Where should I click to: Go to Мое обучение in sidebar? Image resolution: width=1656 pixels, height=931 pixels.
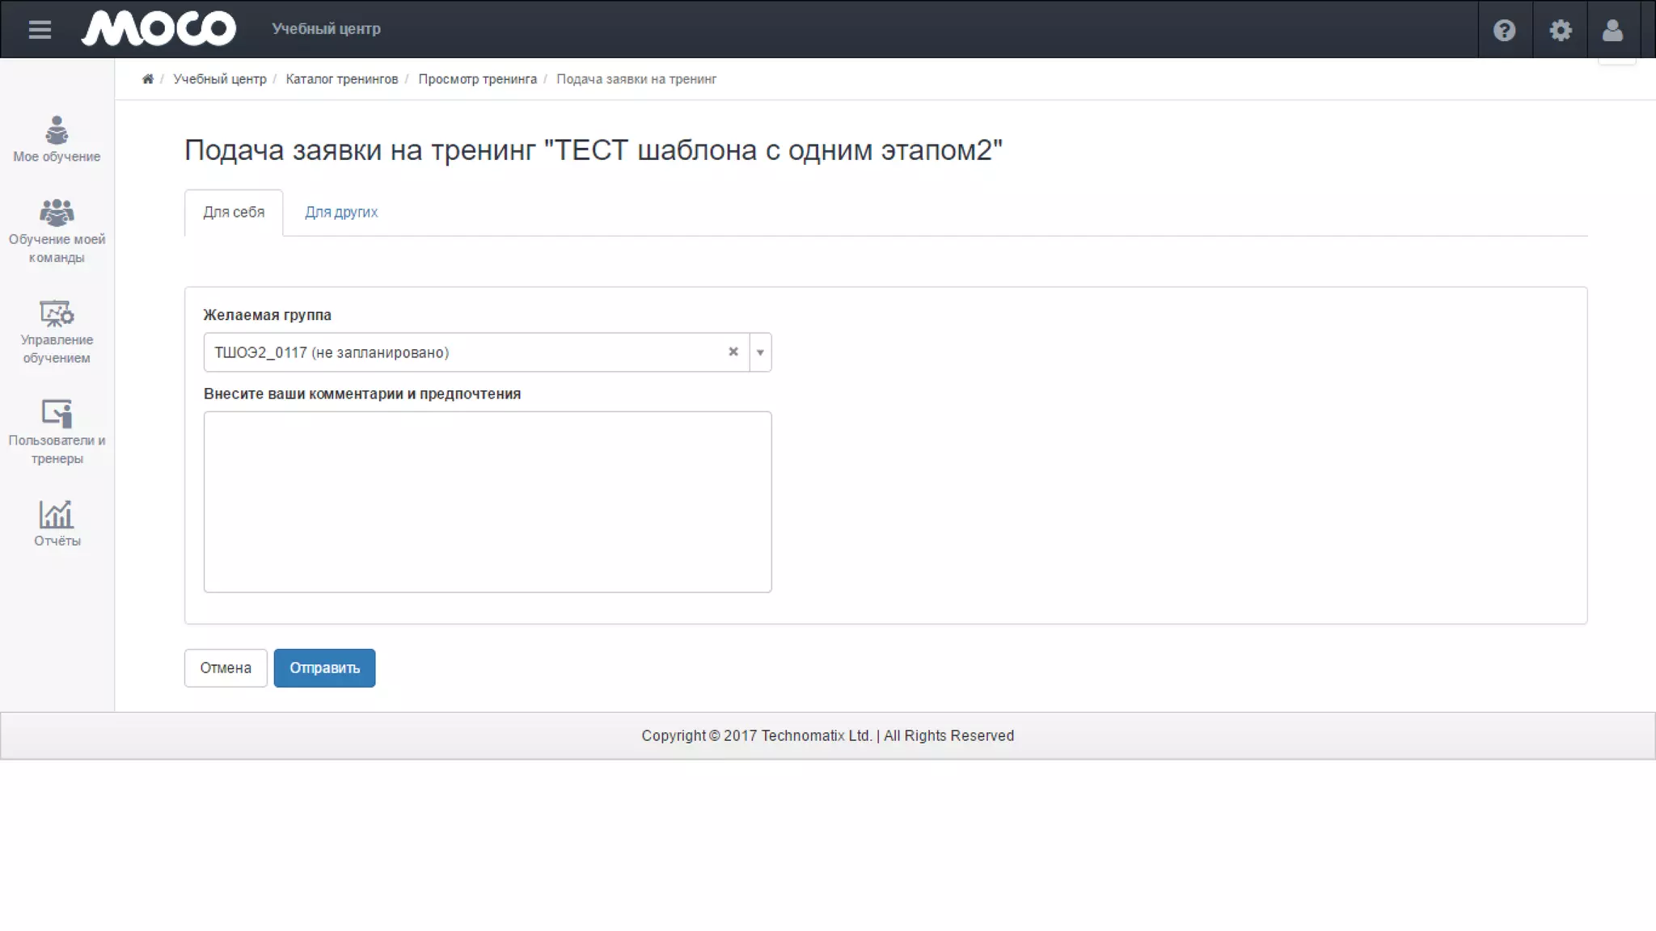point(57,139)
